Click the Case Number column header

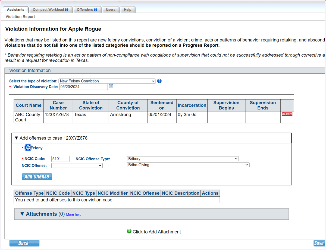click(58, 105)
